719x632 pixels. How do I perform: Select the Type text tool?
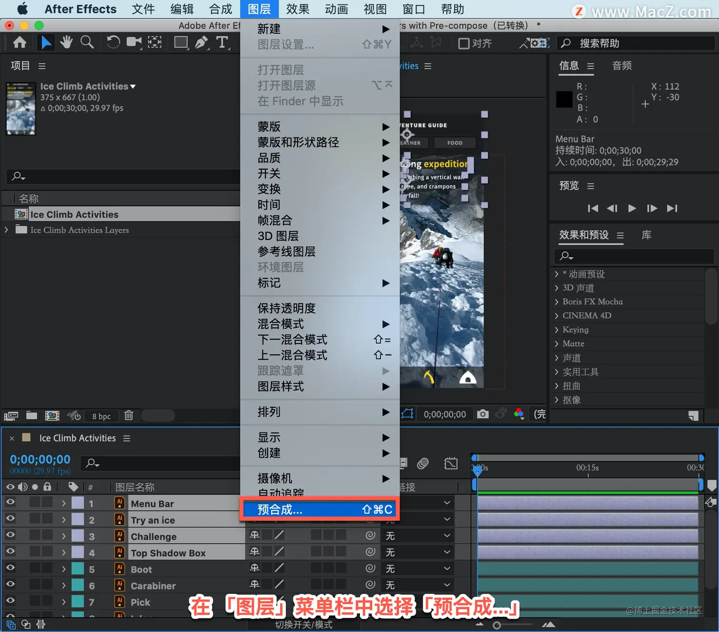[222, 43]
